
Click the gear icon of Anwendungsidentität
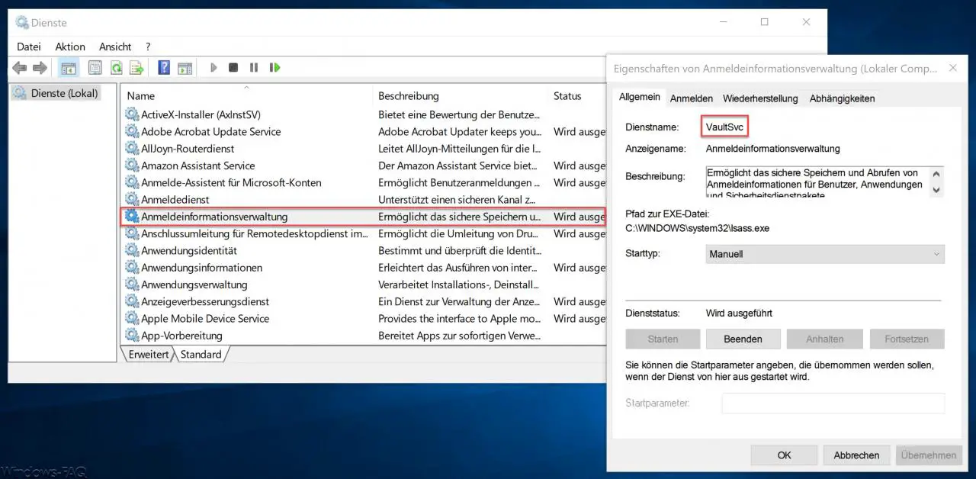coord(132,251)
